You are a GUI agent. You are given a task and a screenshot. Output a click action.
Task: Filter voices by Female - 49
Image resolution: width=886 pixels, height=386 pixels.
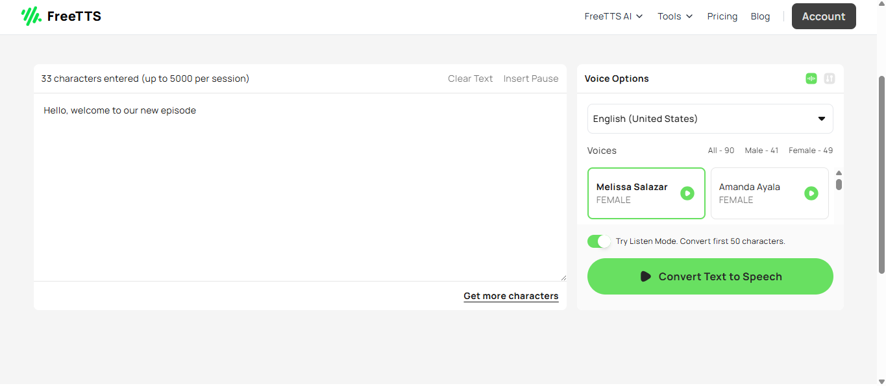(x=810, y=151)
